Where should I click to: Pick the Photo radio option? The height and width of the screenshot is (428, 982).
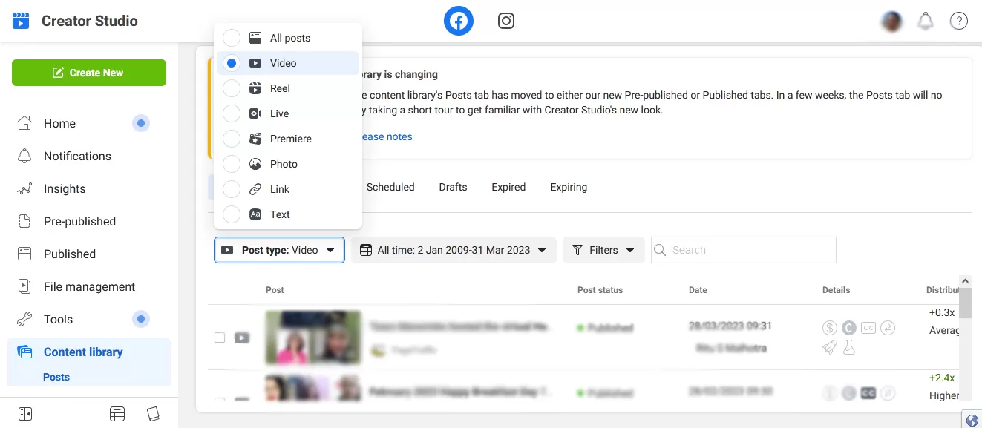(x=232, y=164)
